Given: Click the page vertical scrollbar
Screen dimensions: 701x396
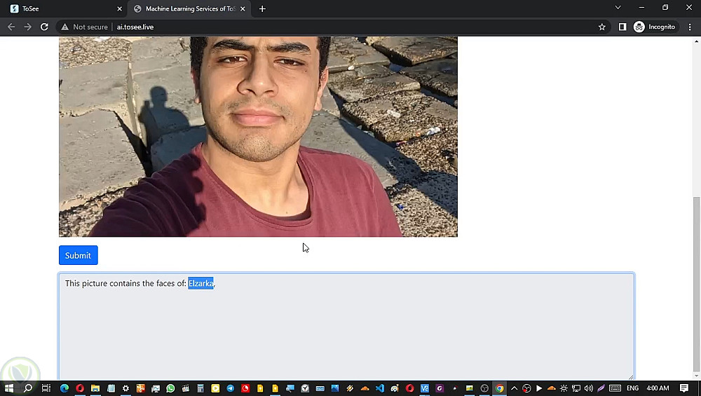Looking at the screenshot, I should (x=696, y=284).
